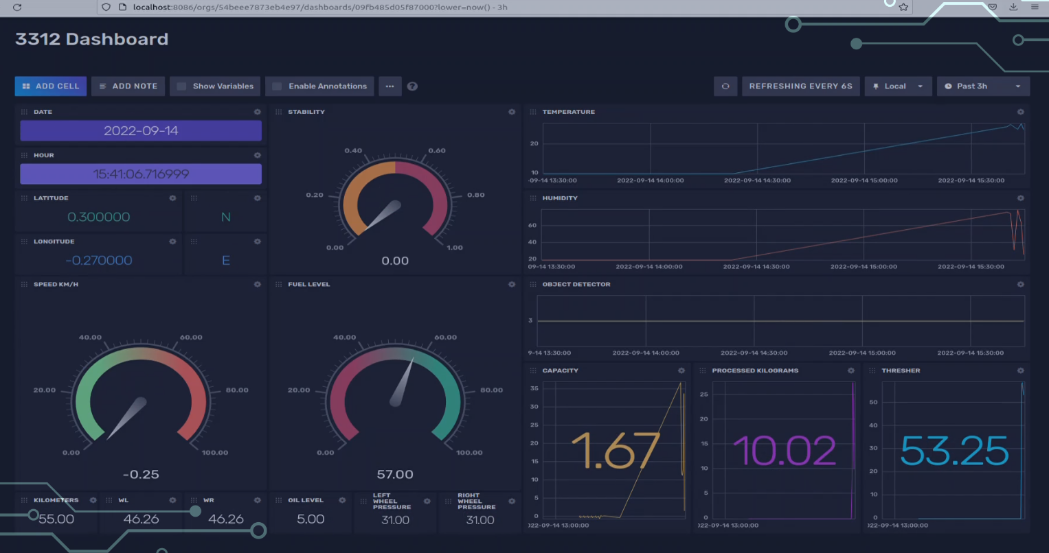
Task: Click the 3312 Dashboard title to rename
Action: [x=91, y=39]
